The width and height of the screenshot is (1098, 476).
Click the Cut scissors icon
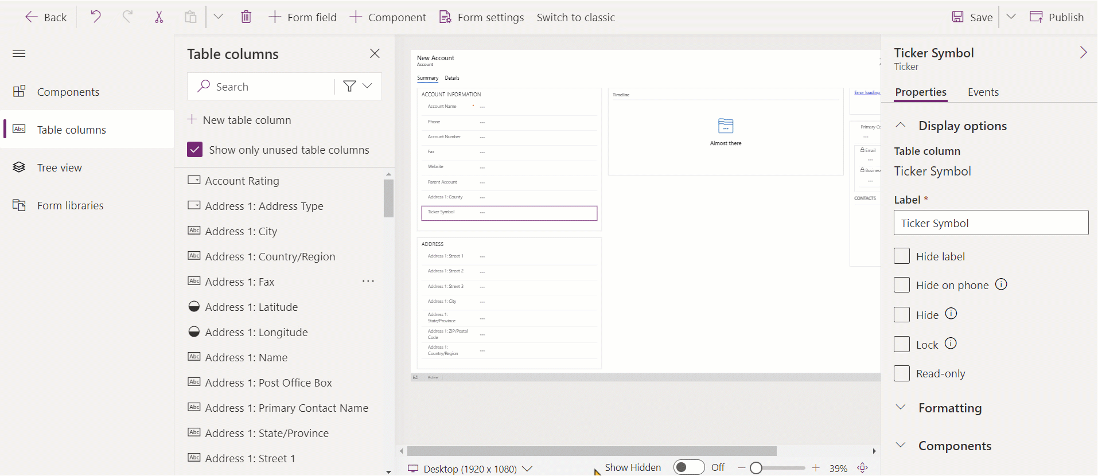159,17
